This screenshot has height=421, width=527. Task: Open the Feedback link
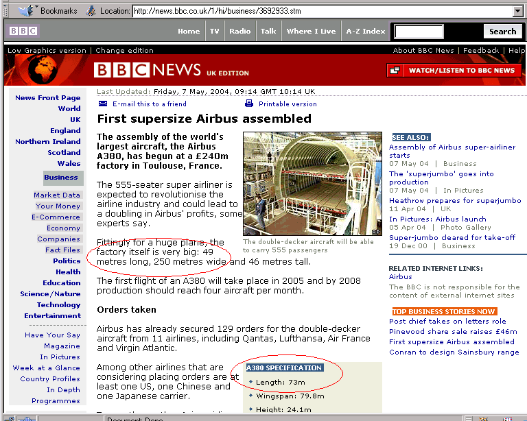point(481,50)
